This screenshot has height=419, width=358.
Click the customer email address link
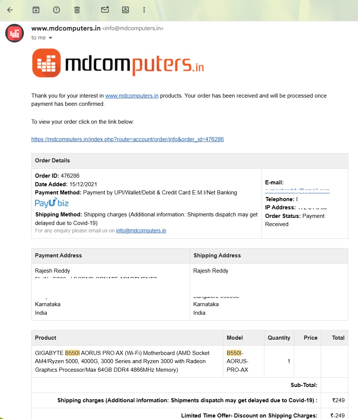click(x=297, y=190)
